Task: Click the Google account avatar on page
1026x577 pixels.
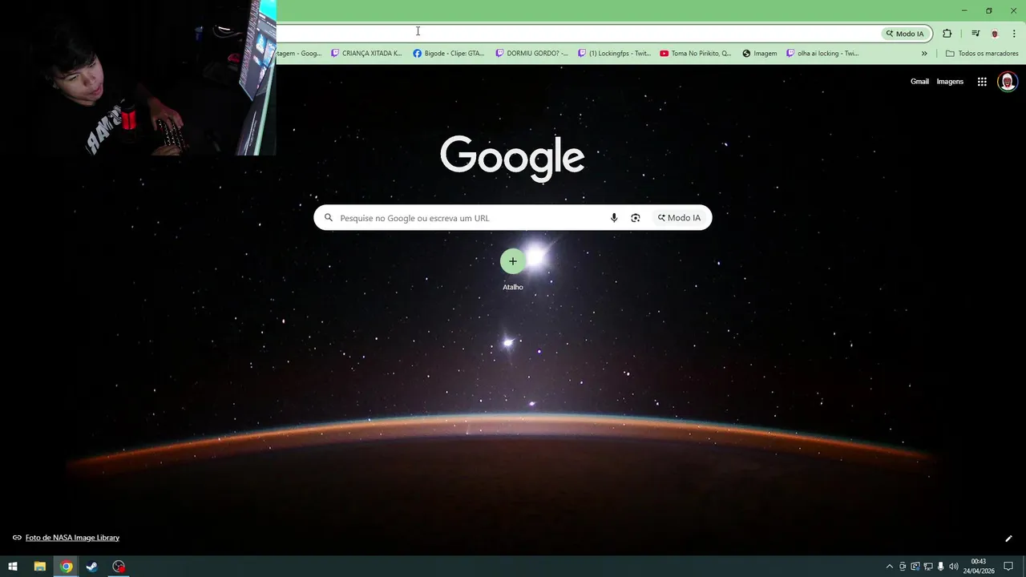Action: pyautogui.click(x=1008, y=82)
